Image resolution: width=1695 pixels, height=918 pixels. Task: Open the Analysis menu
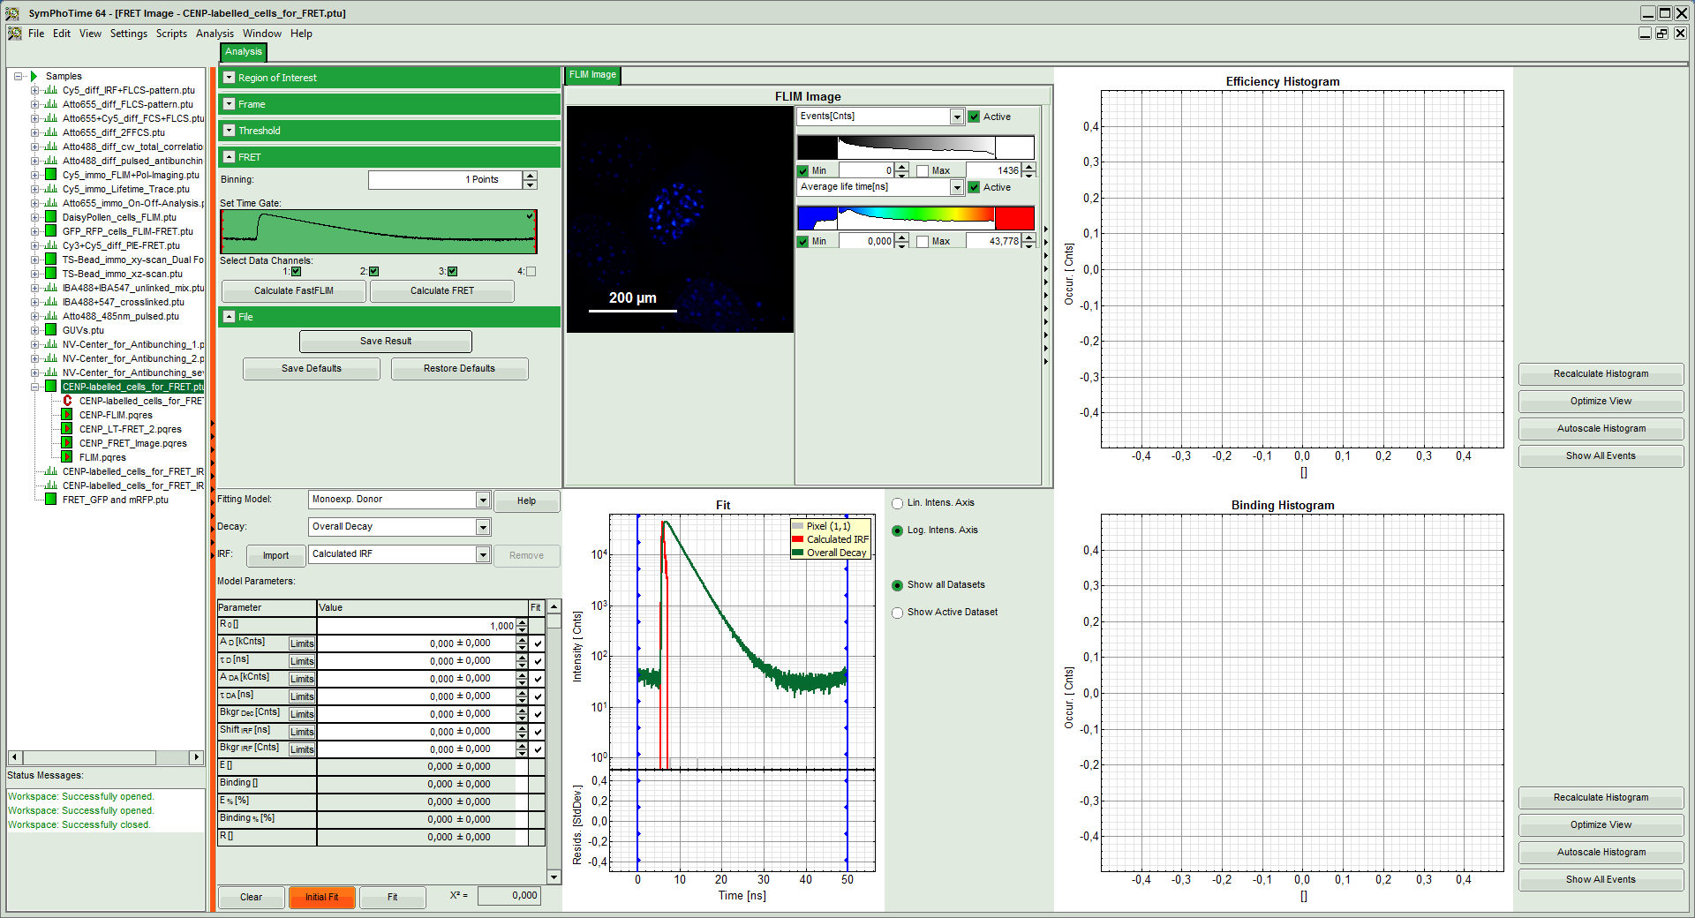coord(215,34)
